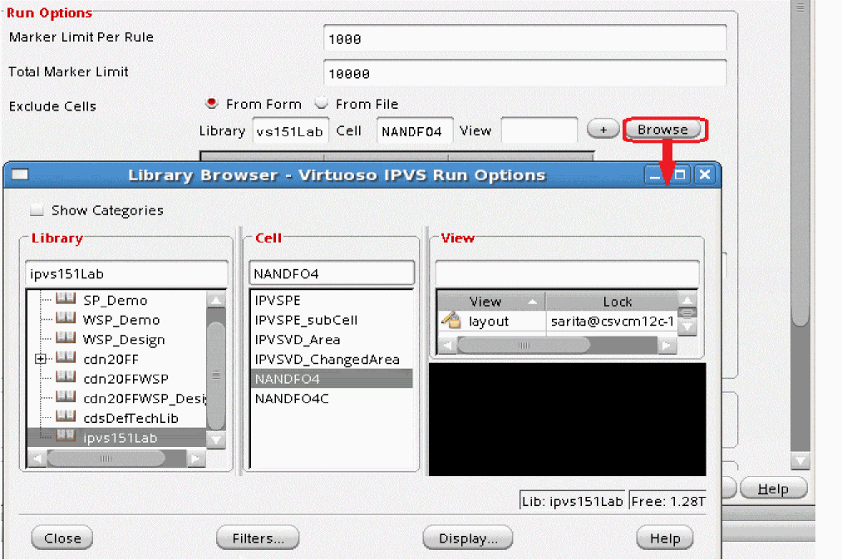Click view table scroll down arrow
842x560 pixels.
coord(687,327)
